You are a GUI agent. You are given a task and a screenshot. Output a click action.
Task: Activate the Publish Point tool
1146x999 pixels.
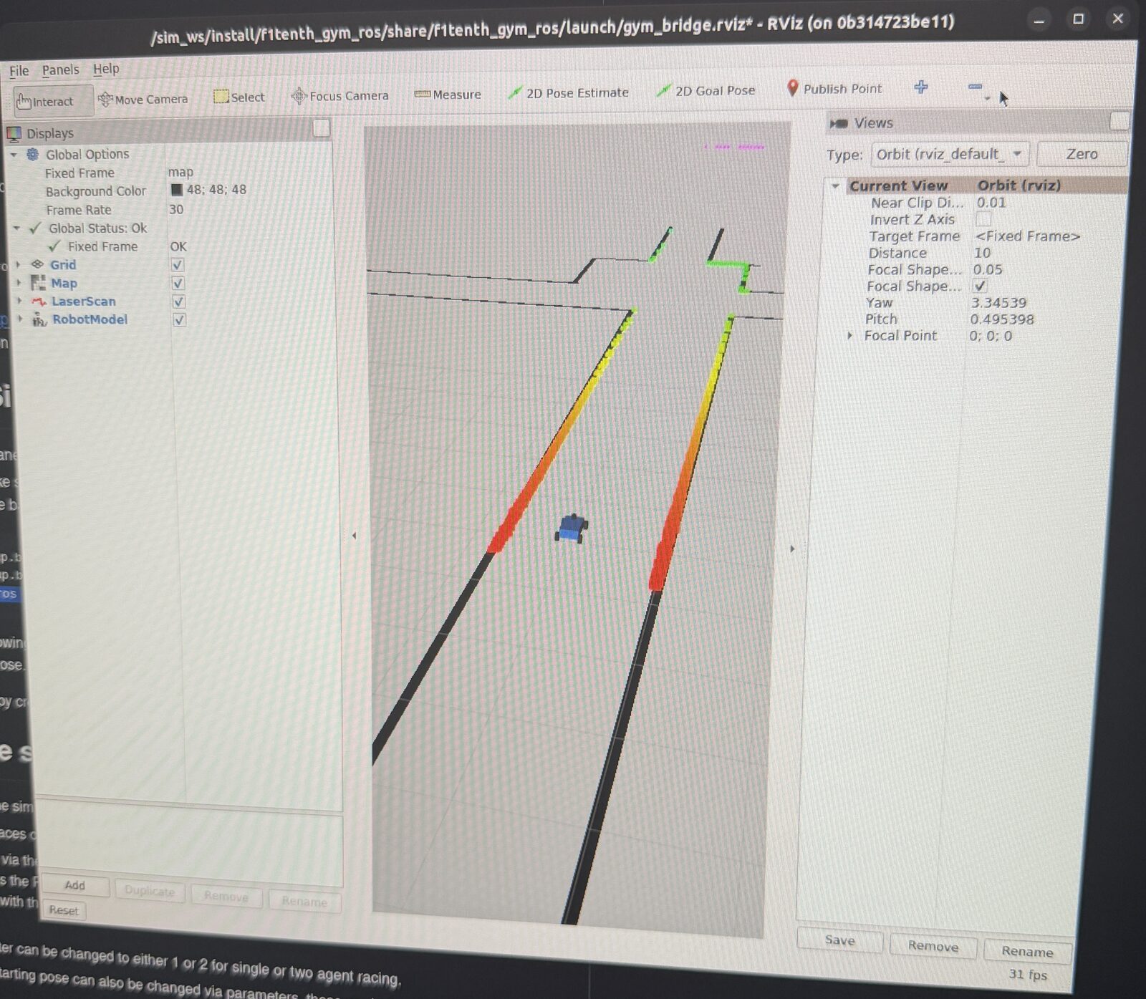click(834, 89)
